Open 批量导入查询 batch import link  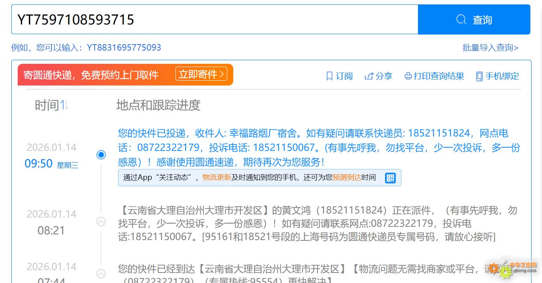(490, 48)
